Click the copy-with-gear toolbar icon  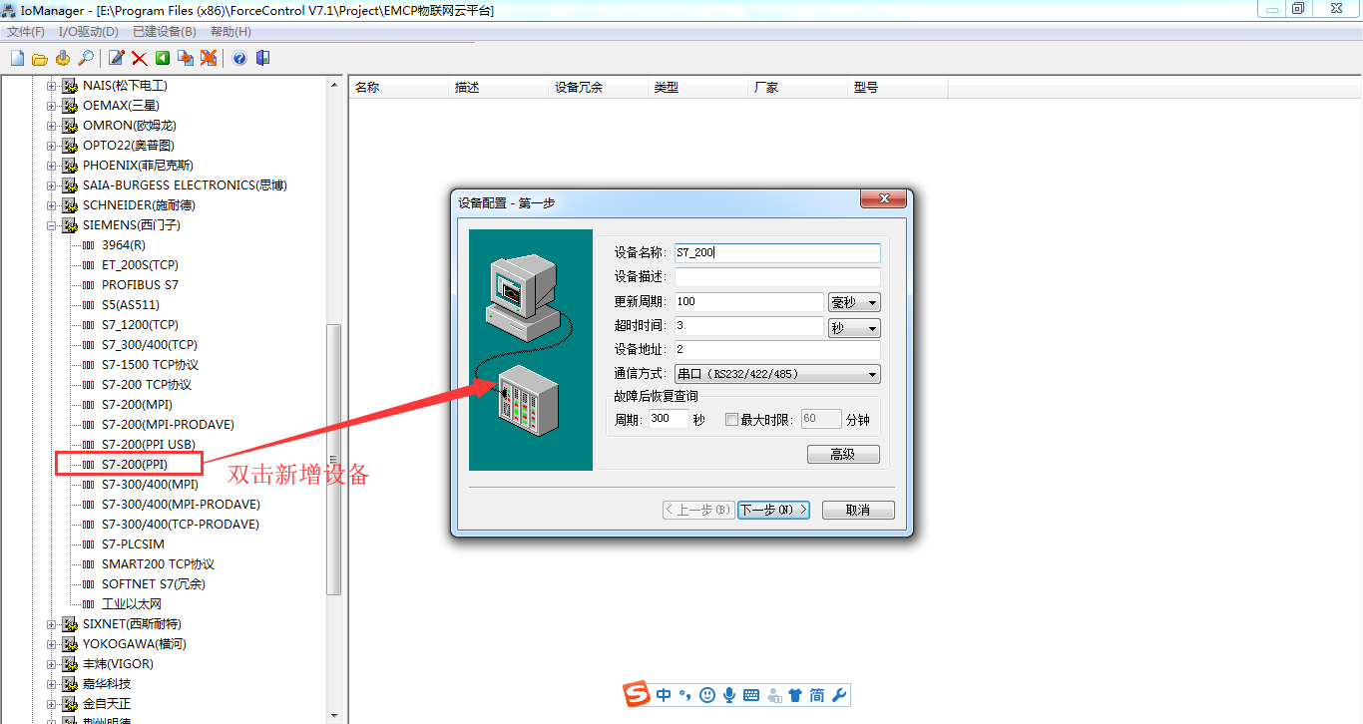pos(186,58)
